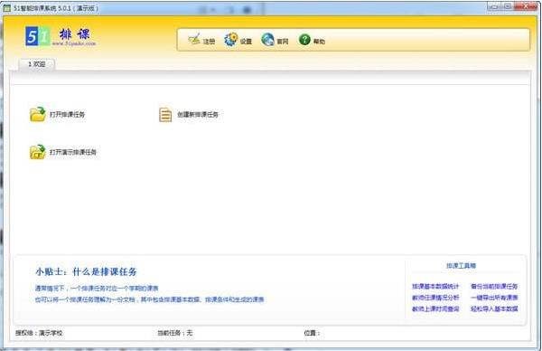Click the tip line 通常情况下，一个排课任务对应一个学期的课表
Image resolution: width=542 pixels, height=351 pixels.
[x=97, y=288]
